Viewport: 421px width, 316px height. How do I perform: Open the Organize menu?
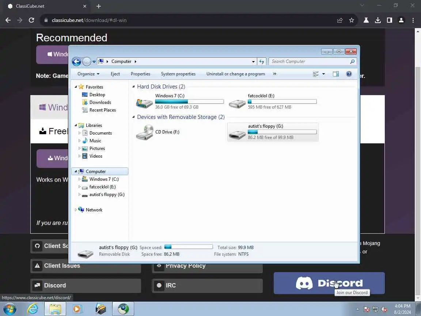88,74
